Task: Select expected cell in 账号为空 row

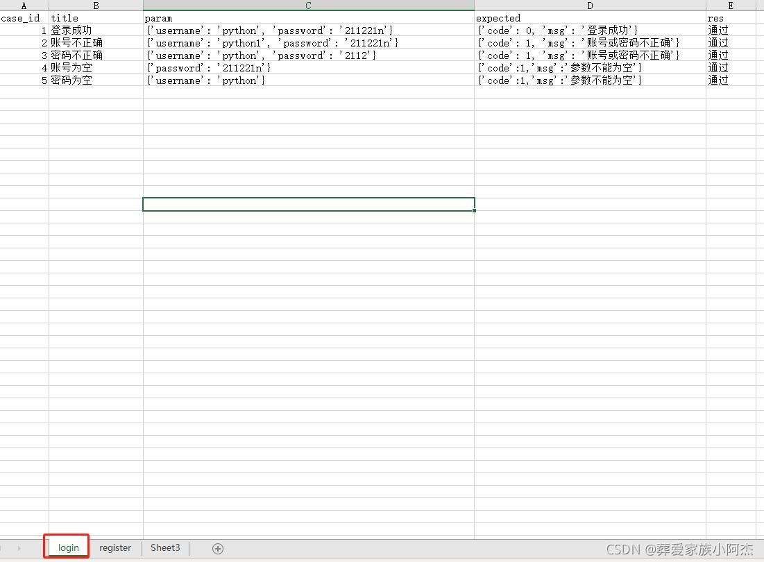Action: [590, 68]
